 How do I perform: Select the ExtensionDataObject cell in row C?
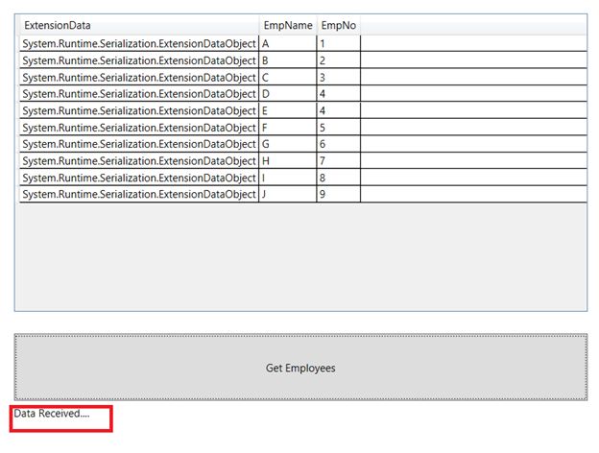[139, 77]
